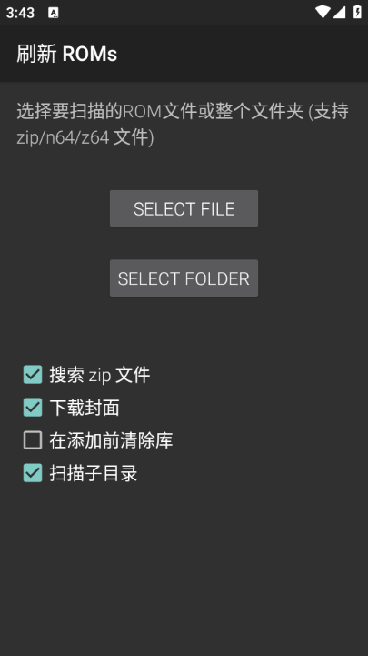Uncheck the 下载封面 checkbox

click(x=33, y=407)
